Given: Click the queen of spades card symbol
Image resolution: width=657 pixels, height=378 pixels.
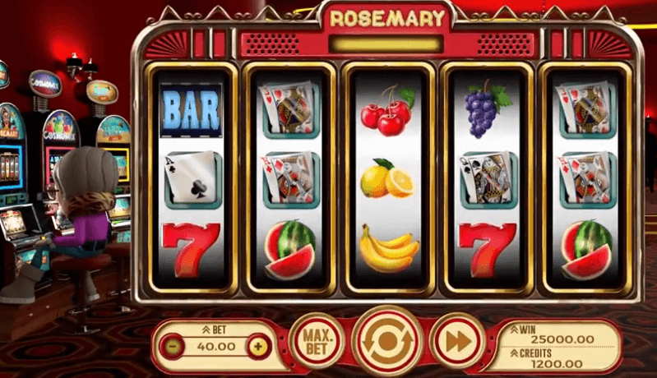Looking at the screenshot, I should (x=488, y=180).
